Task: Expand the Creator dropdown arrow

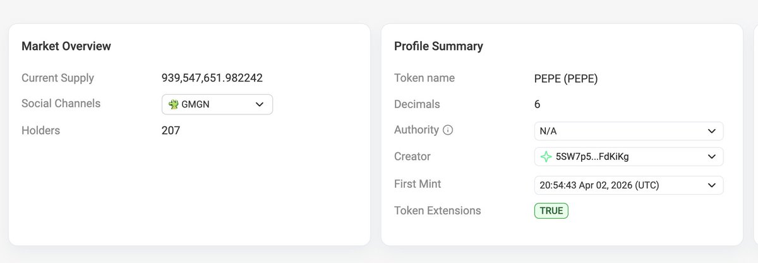Action: [712, 157]
